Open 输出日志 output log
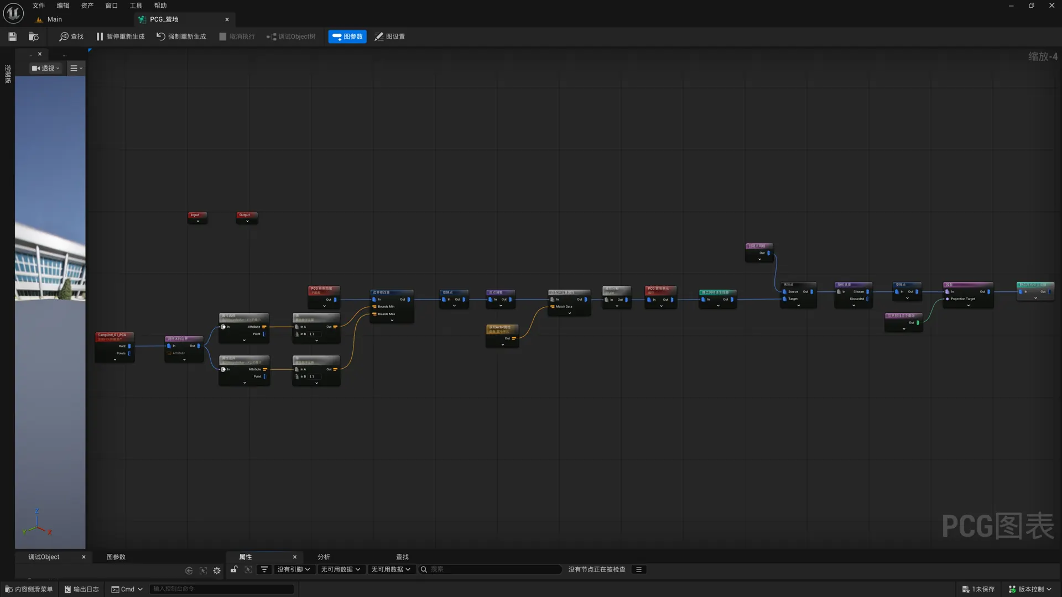1062x597 pixels. pyautogui.click(x=81, y=589)
